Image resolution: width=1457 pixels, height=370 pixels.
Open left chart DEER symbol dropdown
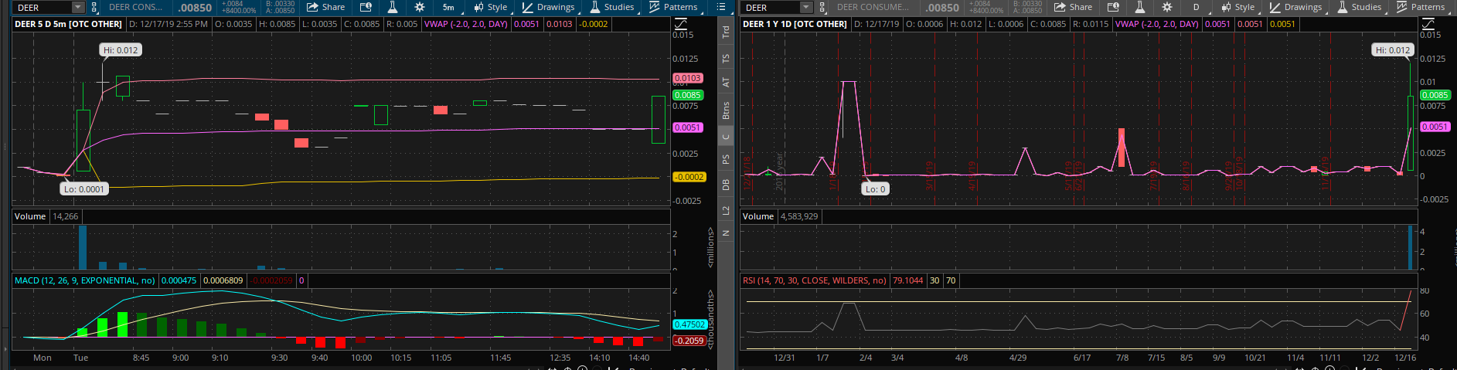[x=77, y=7]
